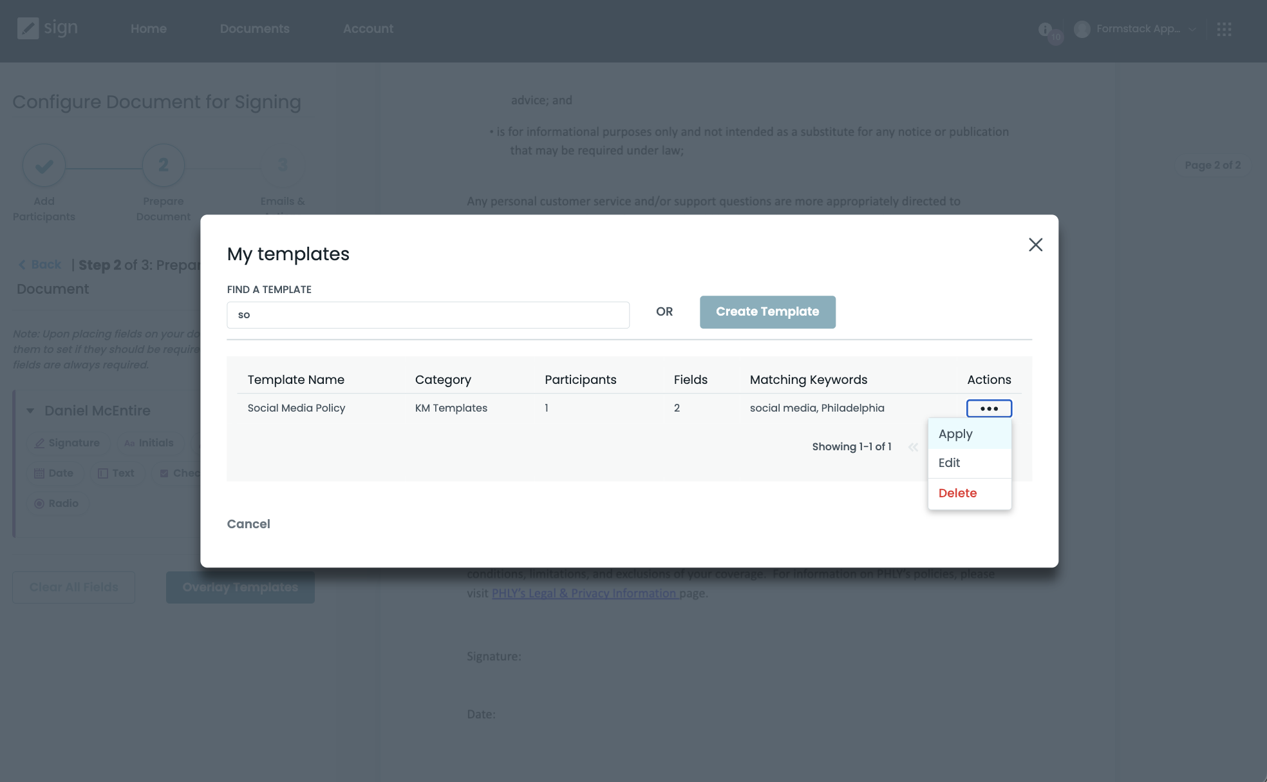Viewport: 1267px width, 782px height.
Task: Click the three-dot actions button
Action: [x=989, y=408]
